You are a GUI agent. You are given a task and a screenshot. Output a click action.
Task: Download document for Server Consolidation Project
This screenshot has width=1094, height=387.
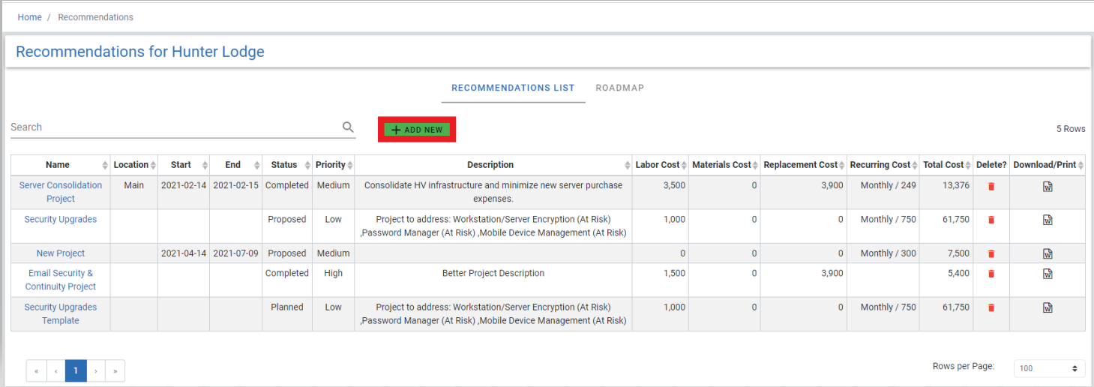(1048, 186)
